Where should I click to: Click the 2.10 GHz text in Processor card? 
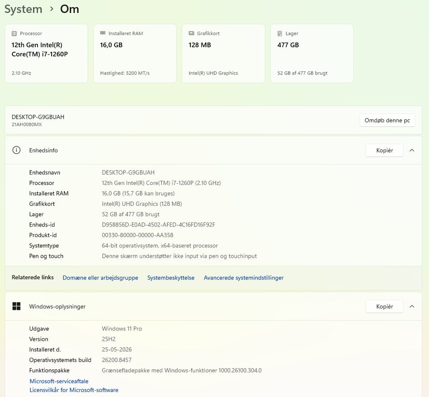21,73
